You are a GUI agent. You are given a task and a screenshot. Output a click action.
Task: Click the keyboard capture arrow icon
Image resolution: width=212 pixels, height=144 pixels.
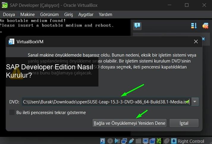click(x=174, y=141)
